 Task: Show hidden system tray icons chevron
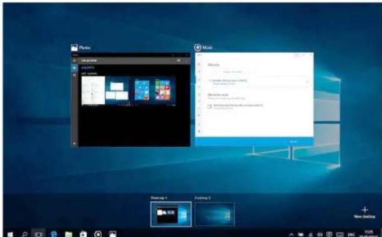(291, 234)
